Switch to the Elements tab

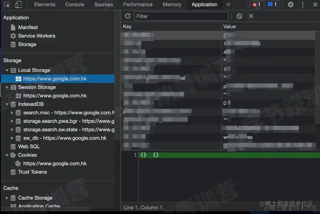45,5
